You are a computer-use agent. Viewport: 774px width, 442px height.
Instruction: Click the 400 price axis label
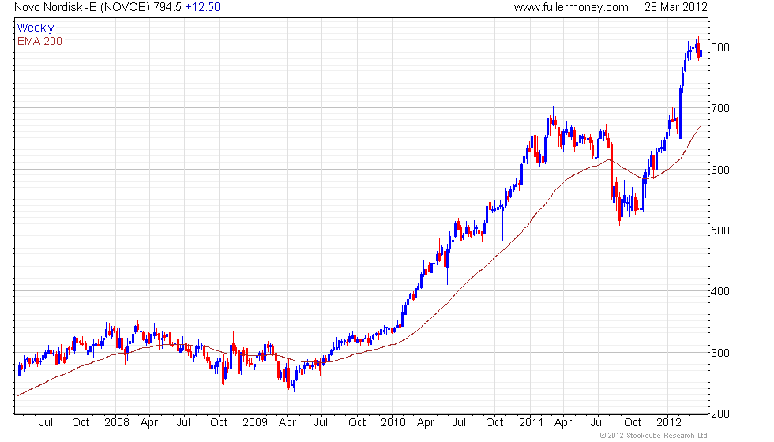(x=720, y=291)
